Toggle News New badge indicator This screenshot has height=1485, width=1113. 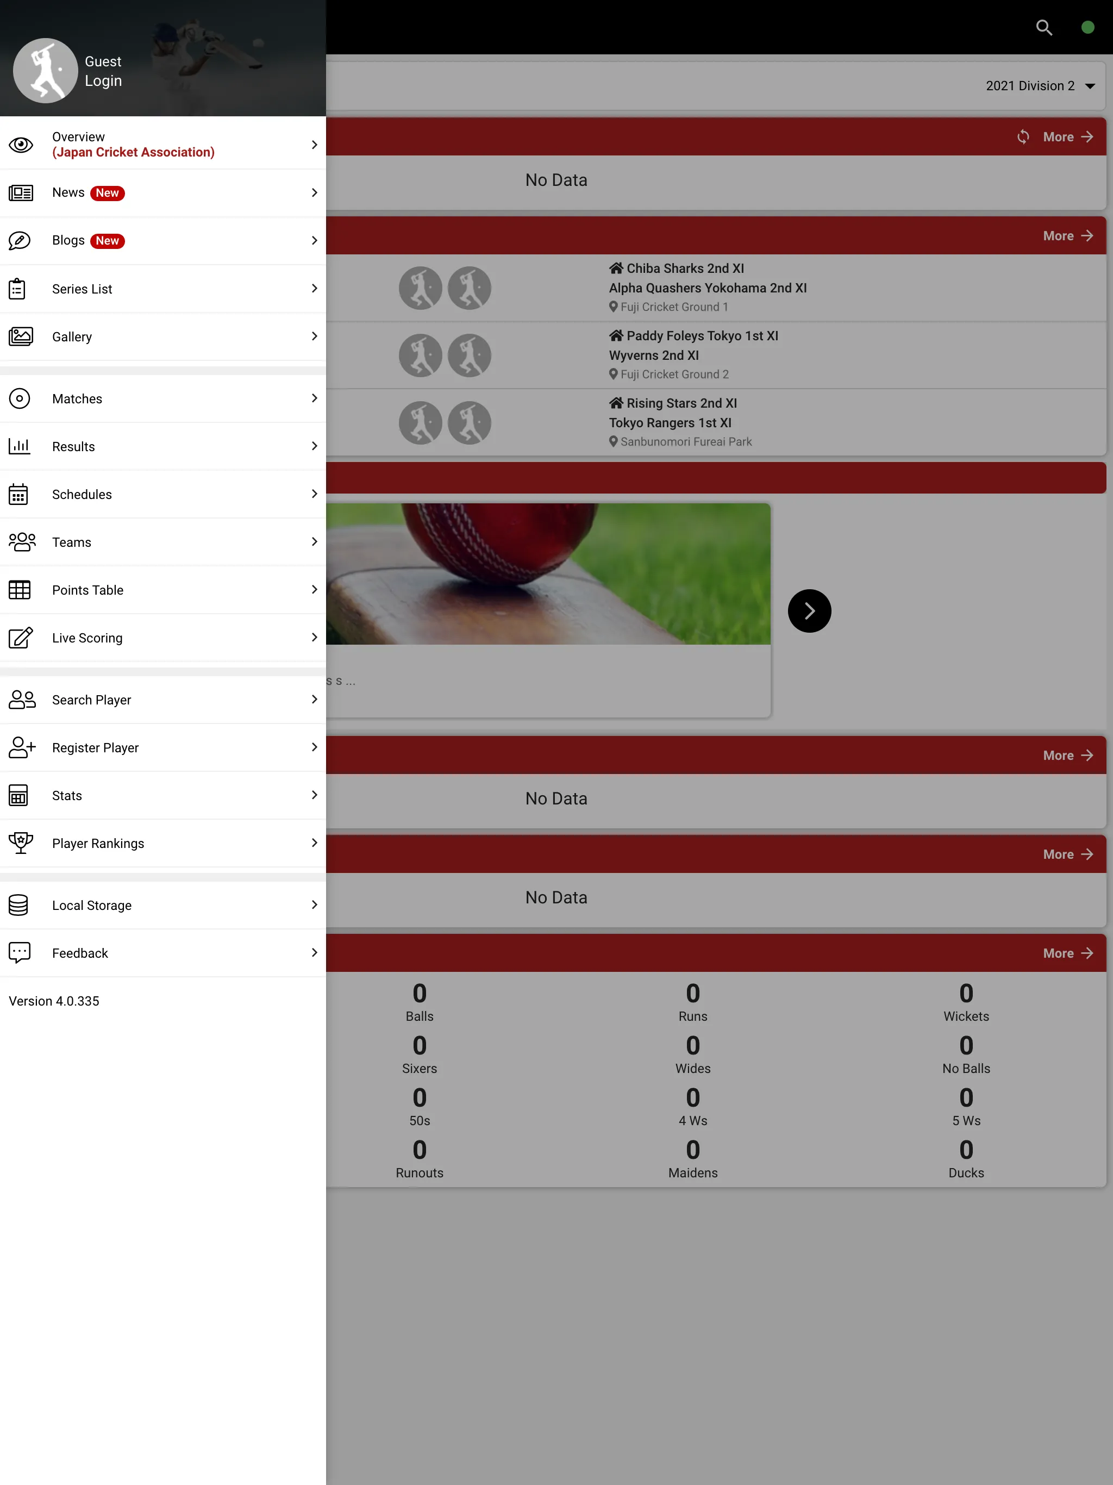(108, 192)
